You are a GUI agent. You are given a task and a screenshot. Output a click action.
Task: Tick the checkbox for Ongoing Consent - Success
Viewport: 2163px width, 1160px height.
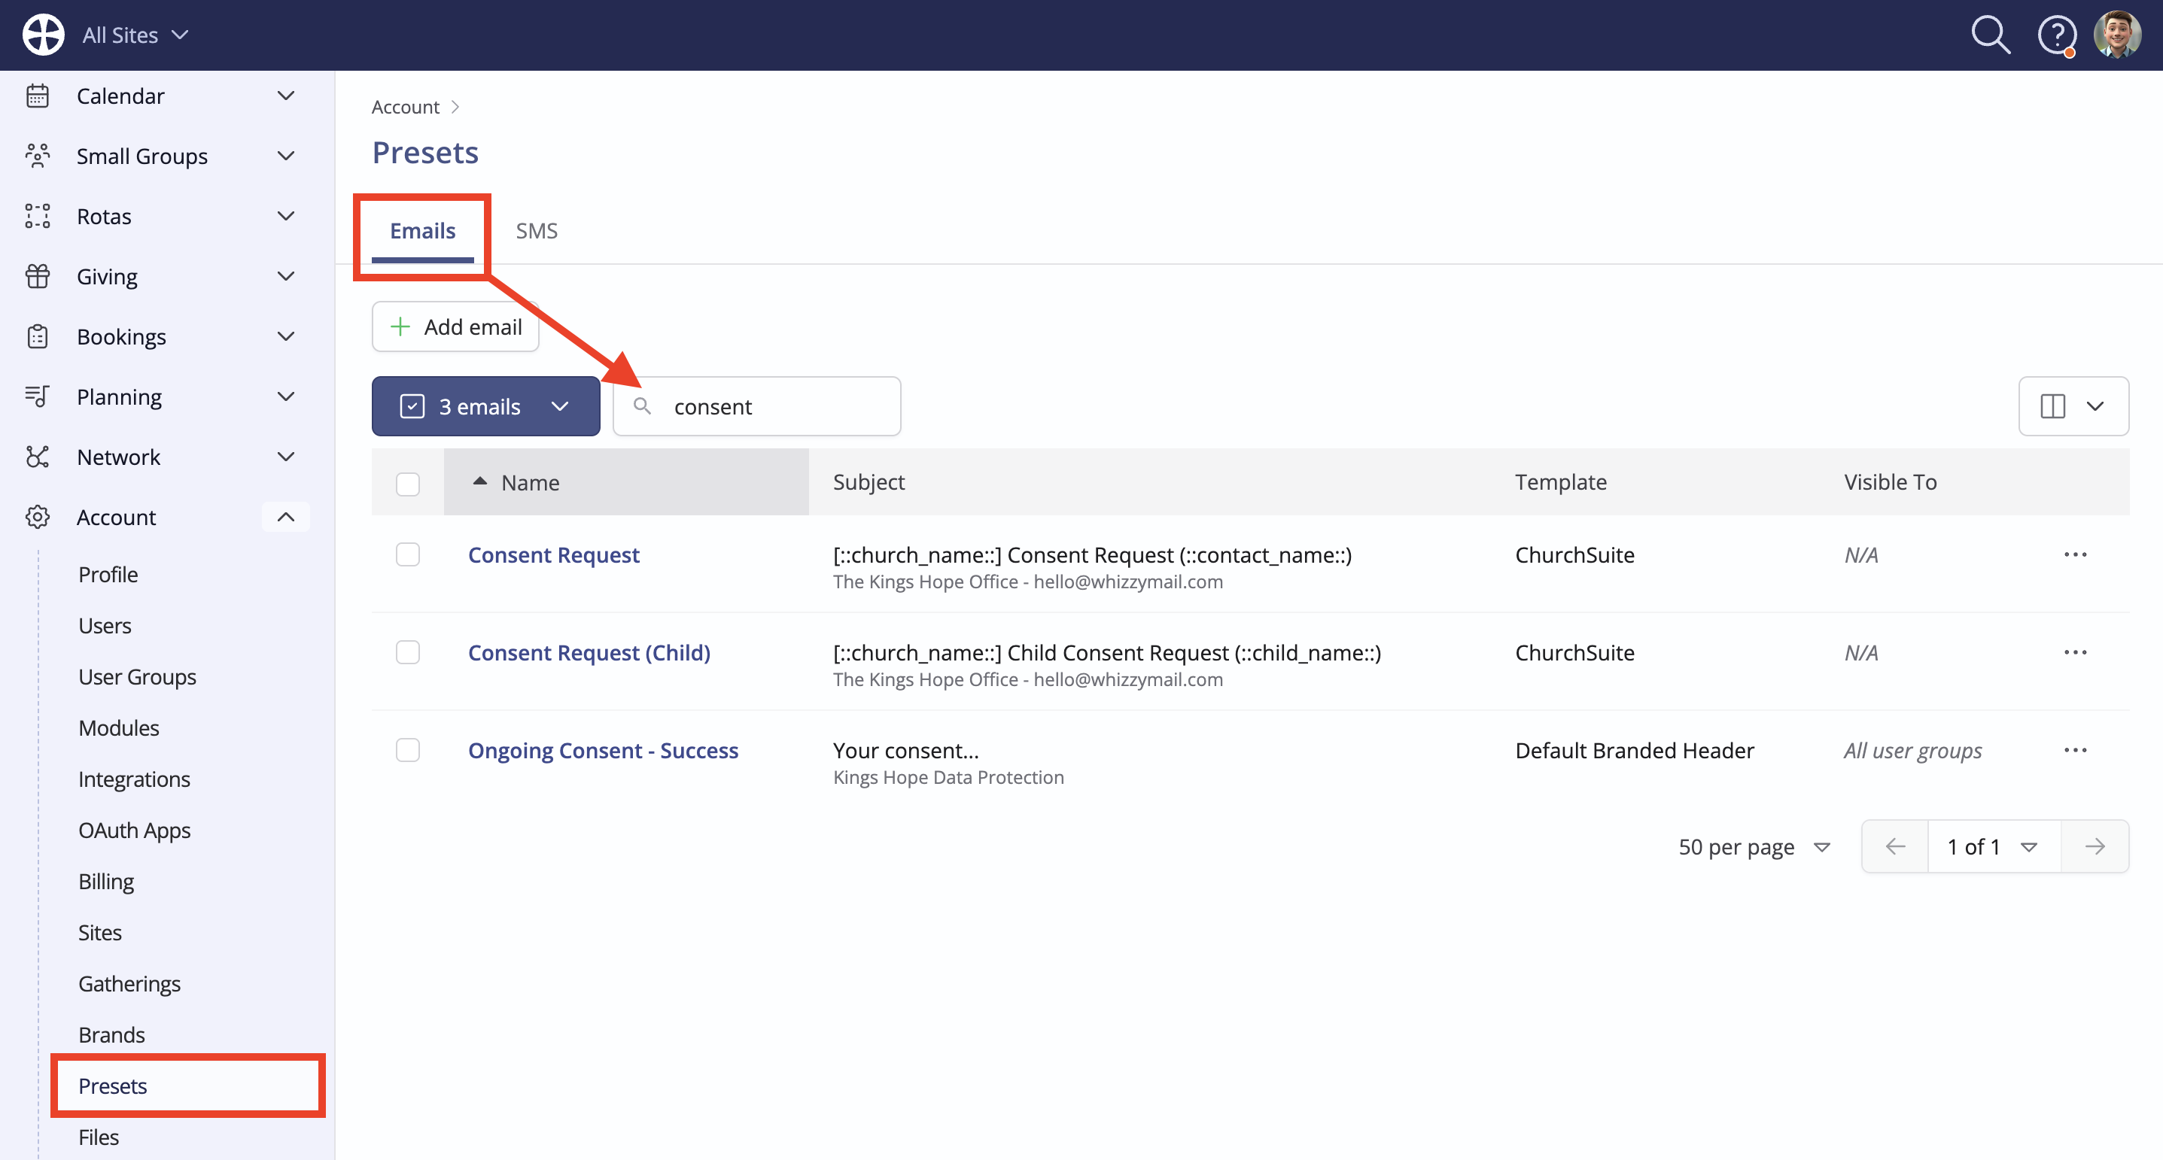(x=408, y=751)
